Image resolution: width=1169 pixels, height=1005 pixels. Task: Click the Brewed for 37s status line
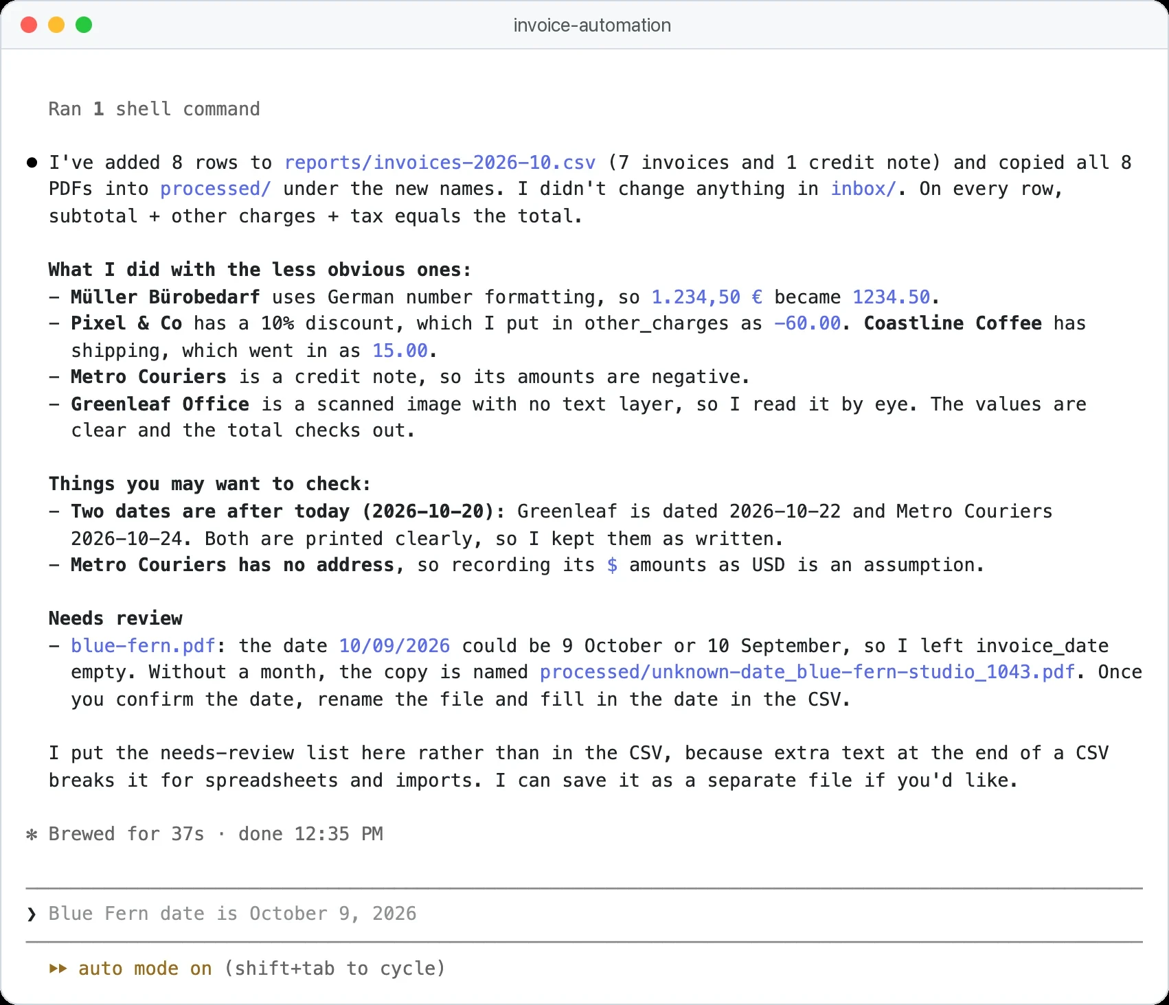tap(215, 834)
